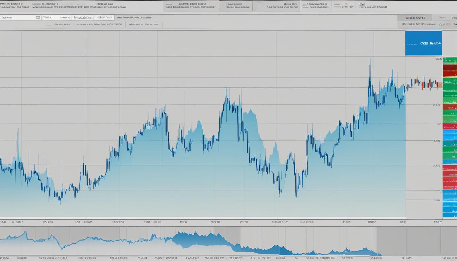
Task: Click the blue legend box above the chart
Action: click(423, 43)
